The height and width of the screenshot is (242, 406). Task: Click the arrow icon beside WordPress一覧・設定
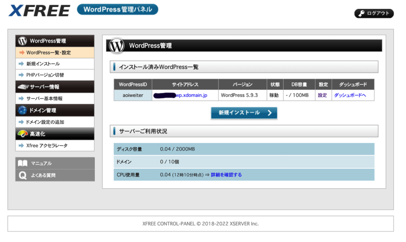tap(22, 53)
